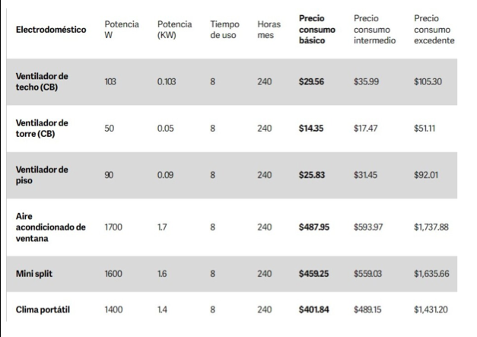Screen dimensions: 477x337
Task: Select the Ventilador de torre (CB) label
Action: [42, 129]
